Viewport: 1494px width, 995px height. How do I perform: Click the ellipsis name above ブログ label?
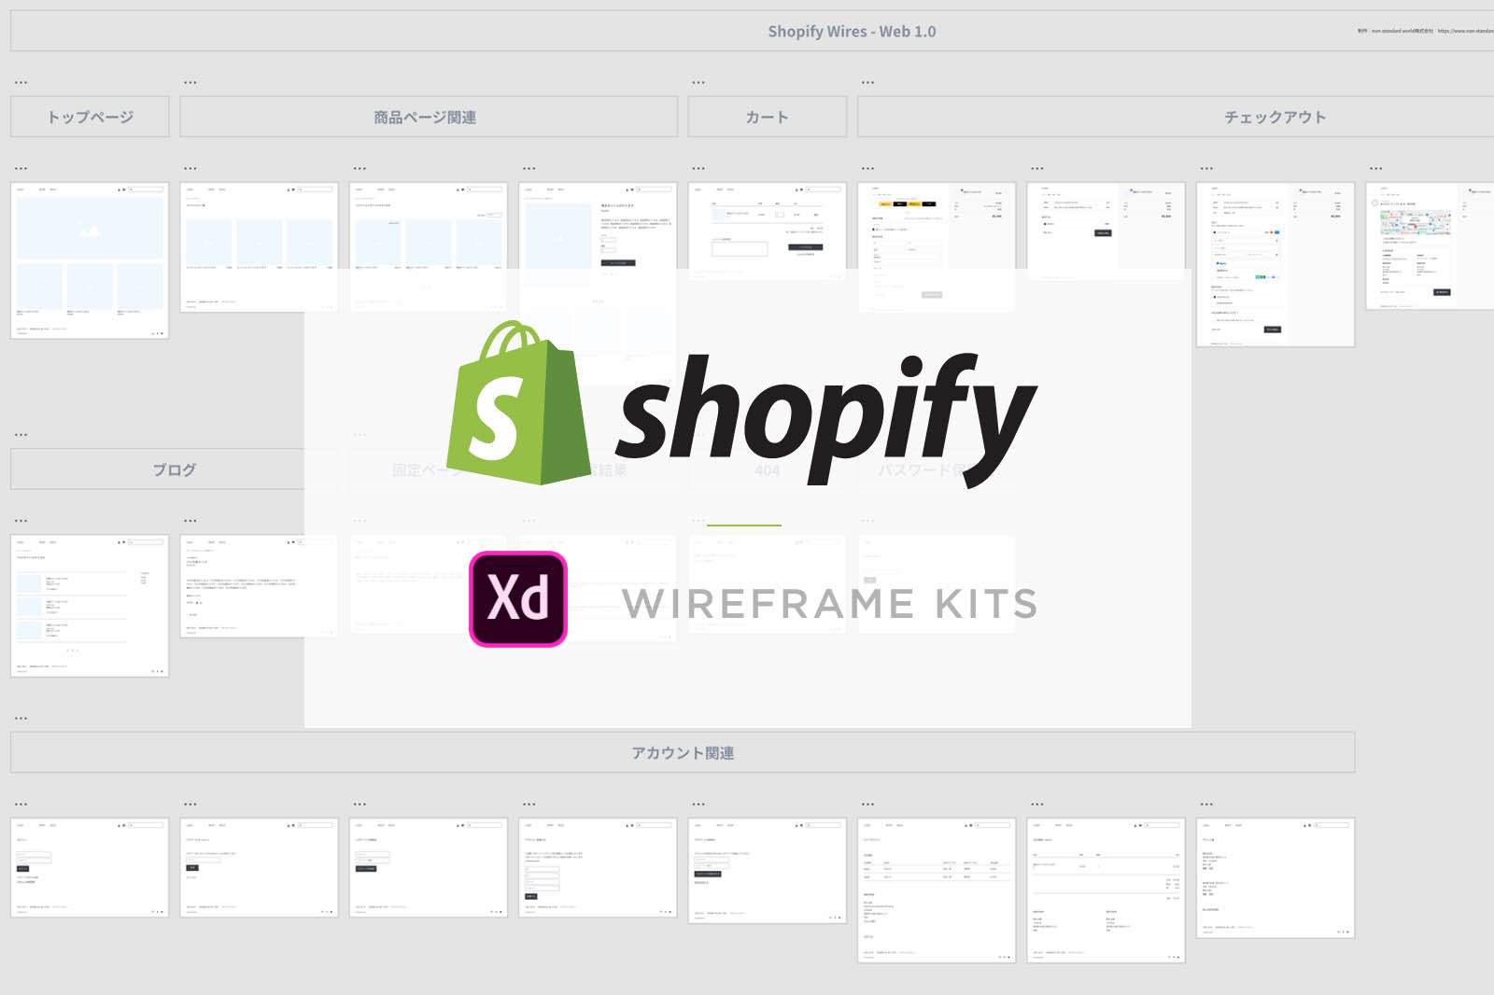coord(21,434)
